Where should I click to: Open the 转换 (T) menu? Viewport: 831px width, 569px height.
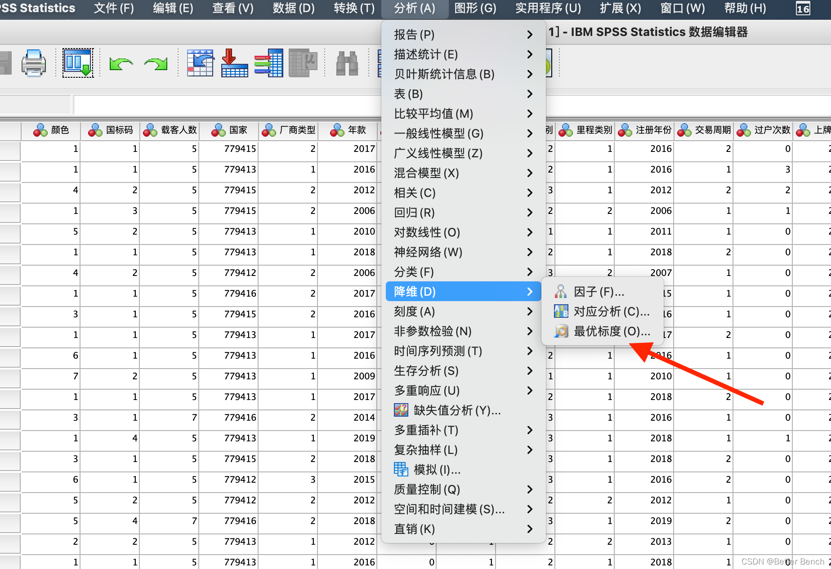[354, 8]
